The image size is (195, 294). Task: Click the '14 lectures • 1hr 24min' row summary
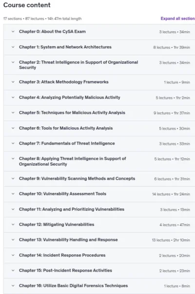171,194
